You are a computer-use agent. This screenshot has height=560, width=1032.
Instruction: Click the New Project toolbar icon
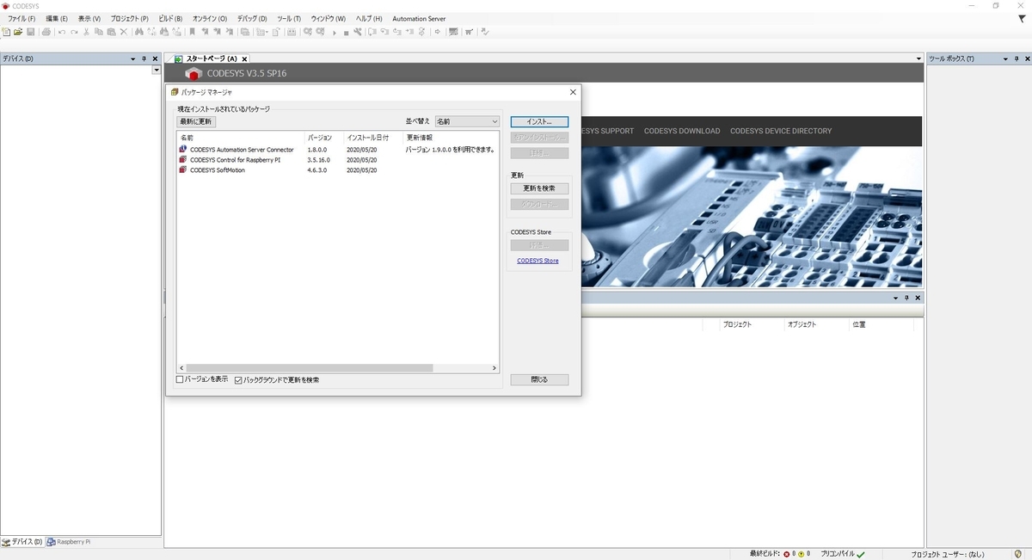click(x=7, y=32)
